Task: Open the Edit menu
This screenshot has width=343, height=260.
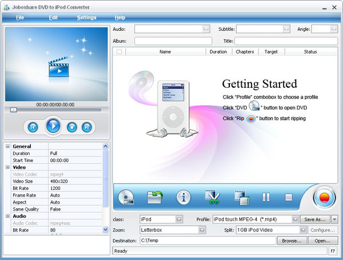Action: click(53, 18)
